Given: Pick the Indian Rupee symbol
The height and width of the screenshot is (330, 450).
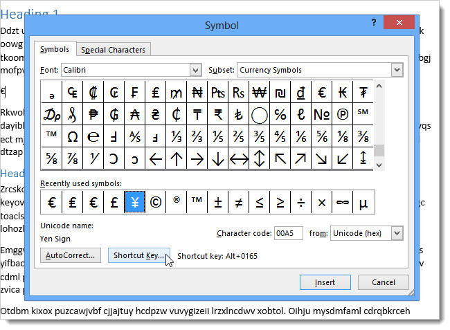Looking at the screenshot, I should pos(218,114).
